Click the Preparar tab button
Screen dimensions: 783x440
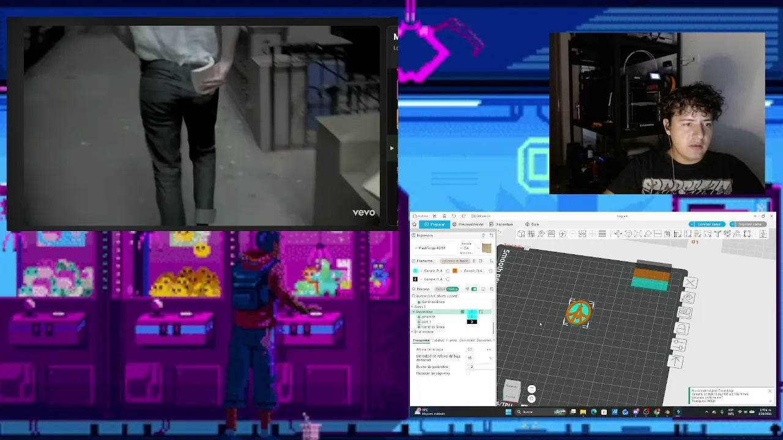(434, 224)
